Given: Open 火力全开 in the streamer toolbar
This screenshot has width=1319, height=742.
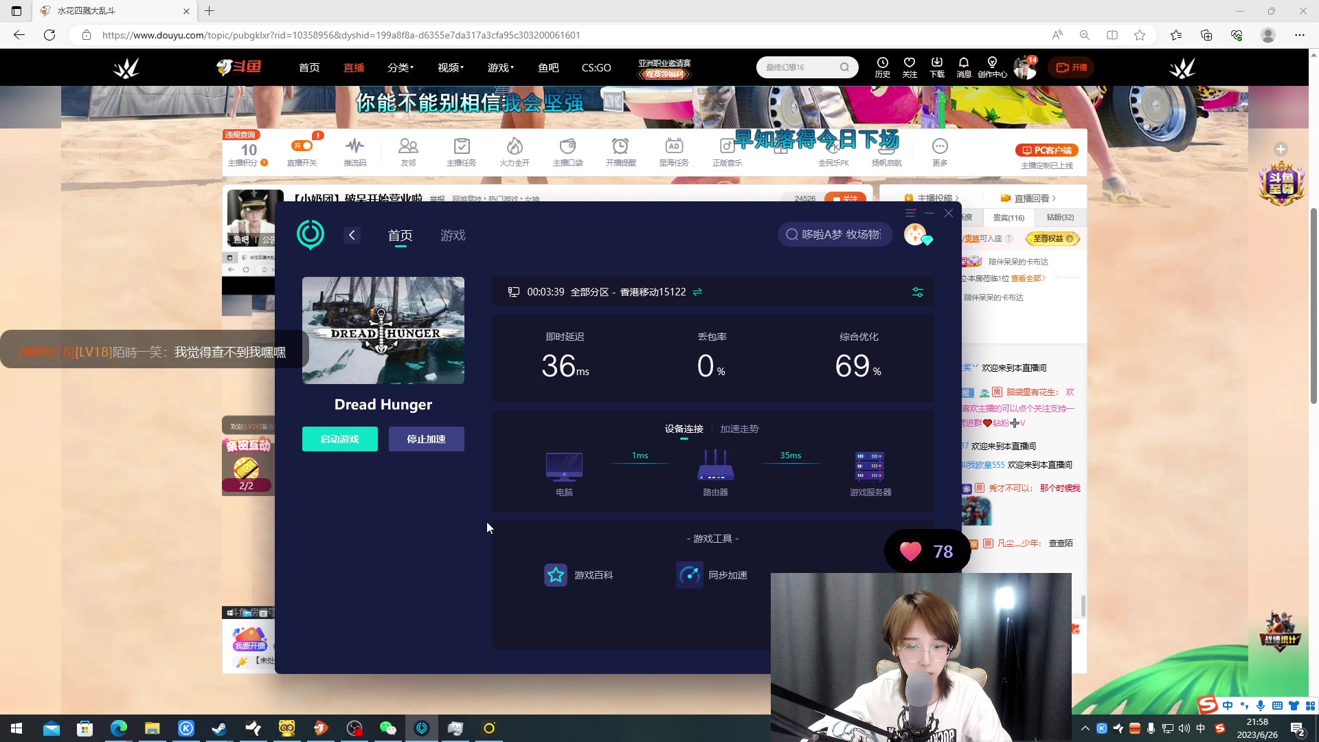Looking at the screenshot, I should coord(515,152).
